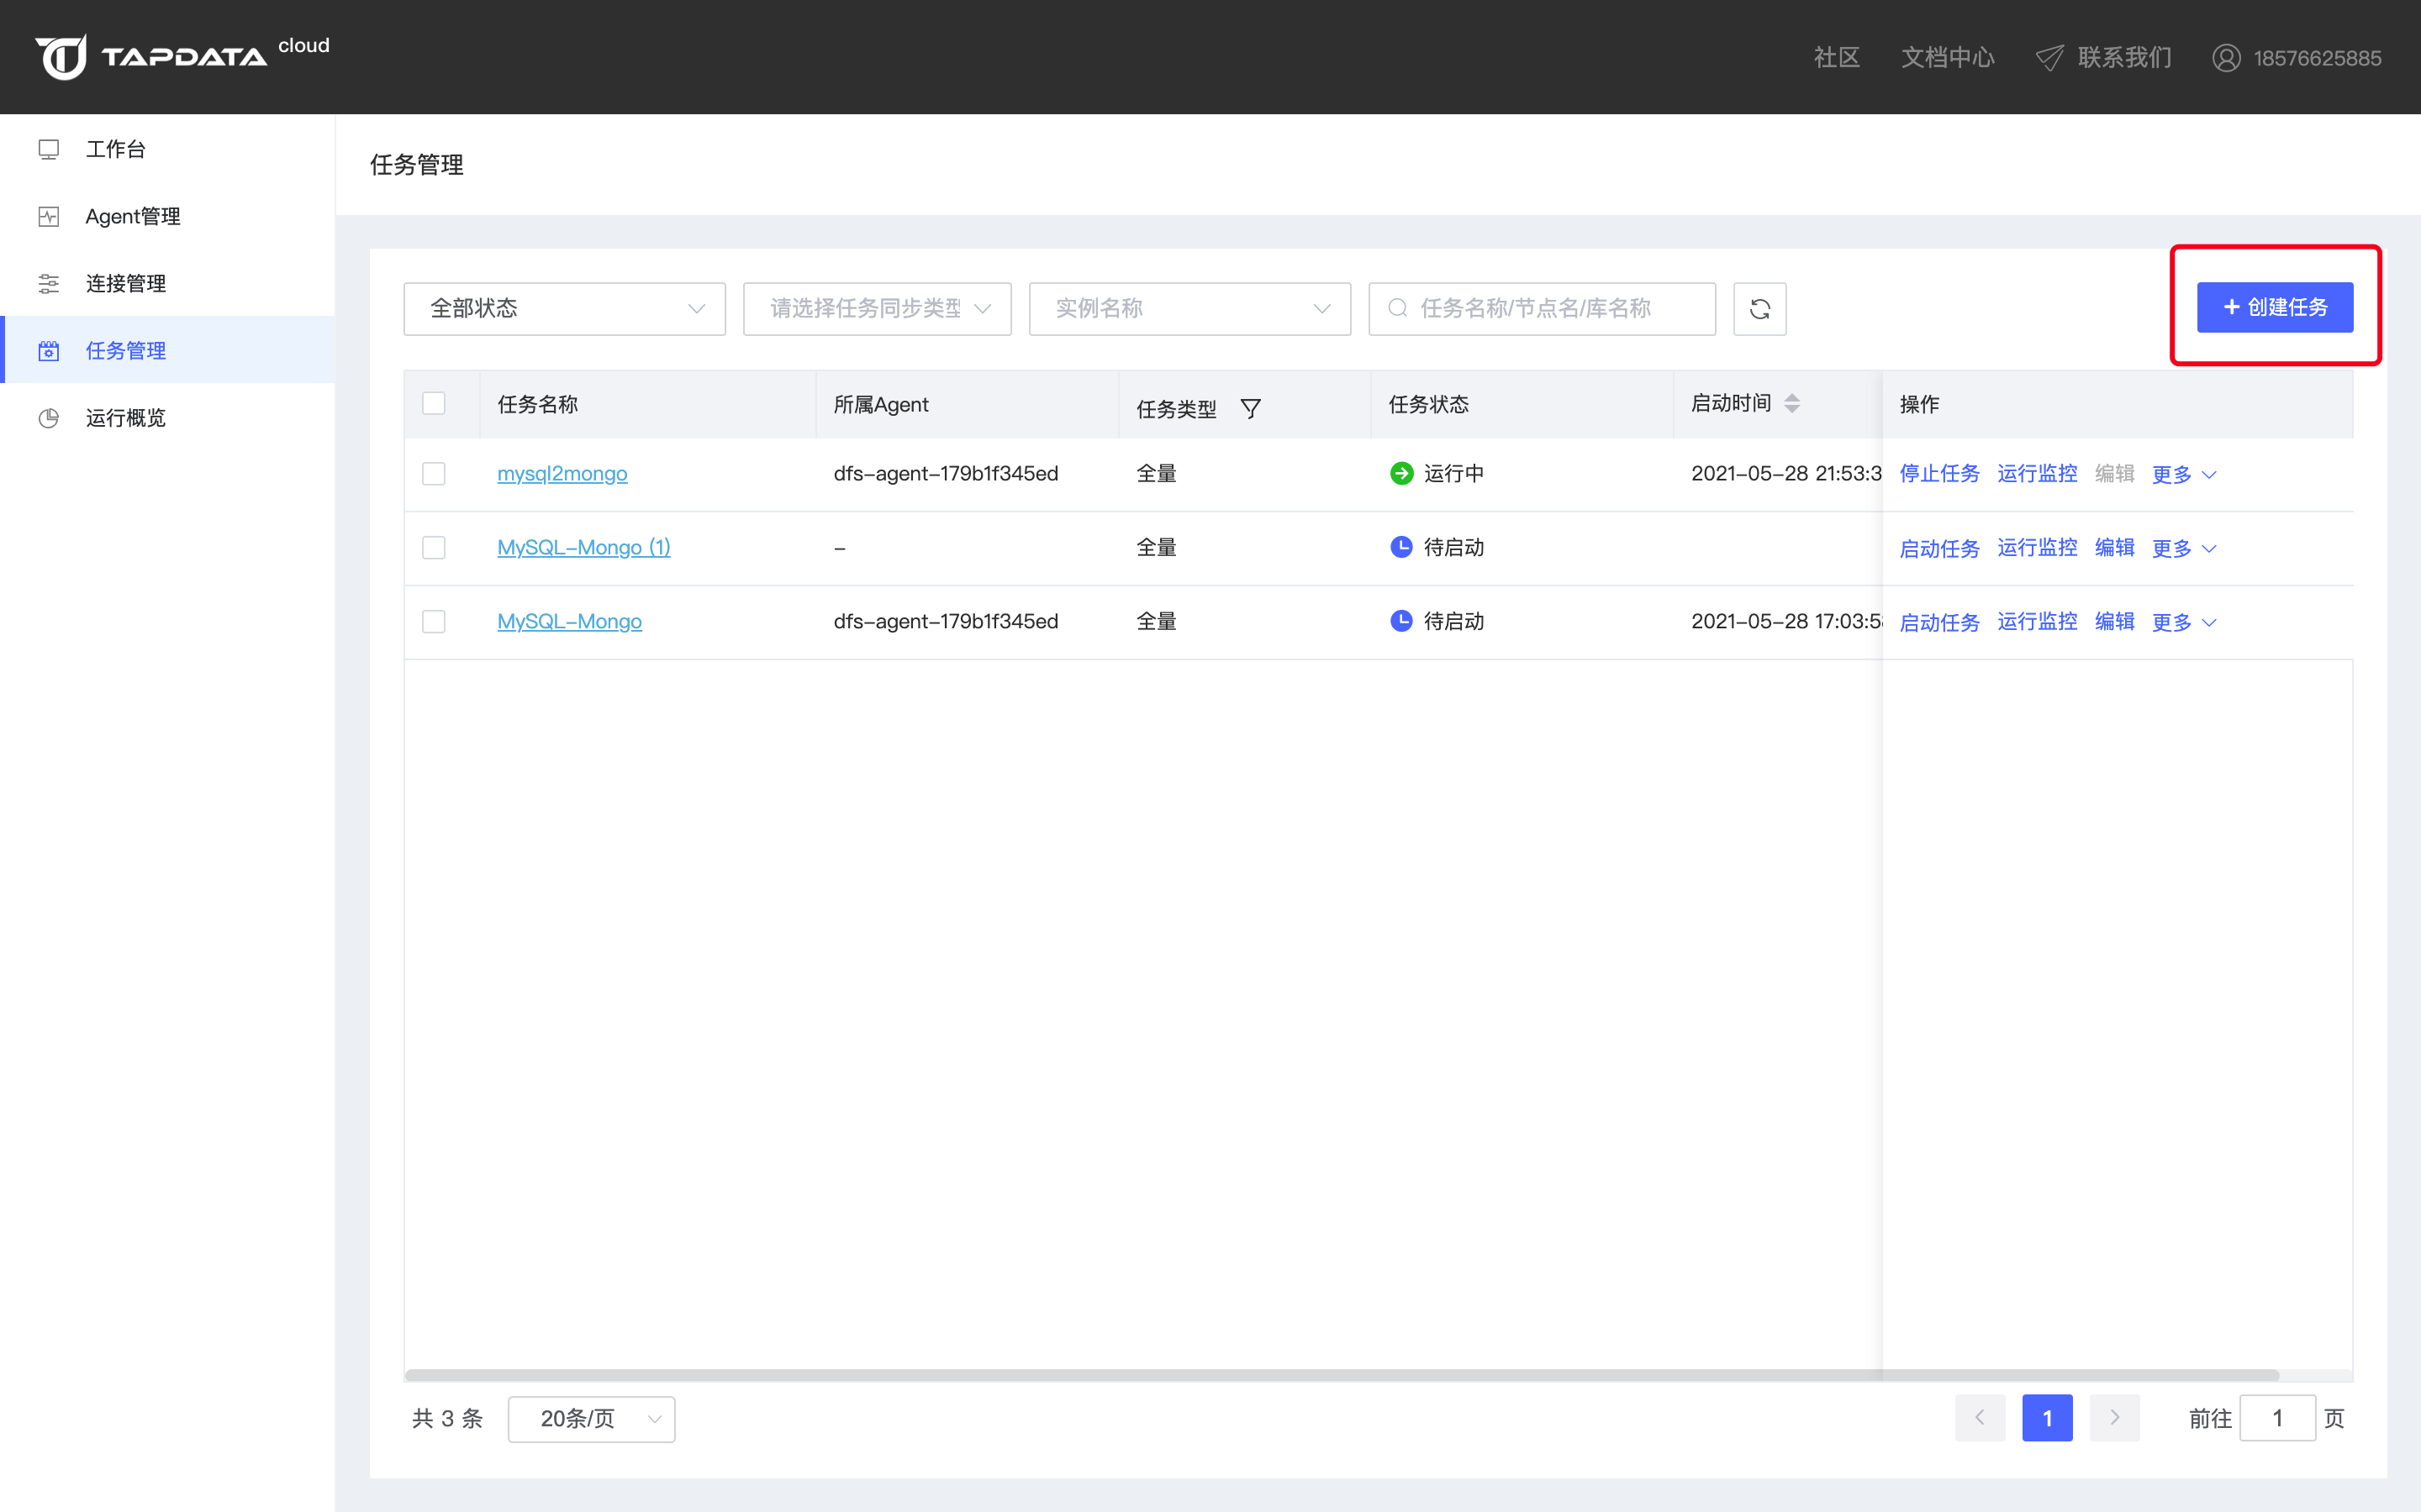Image resolution: width=2421 pixels, height=1512 pixels.
Task: Open the 全部状态 status dropdown
Action: click(564, 309)
